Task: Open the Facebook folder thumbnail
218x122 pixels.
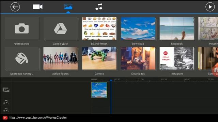Action: point(177,28)
